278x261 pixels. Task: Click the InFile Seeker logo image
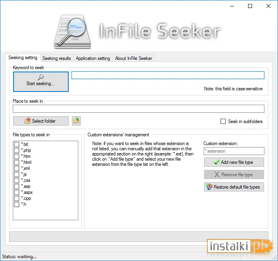coord(73,32)
